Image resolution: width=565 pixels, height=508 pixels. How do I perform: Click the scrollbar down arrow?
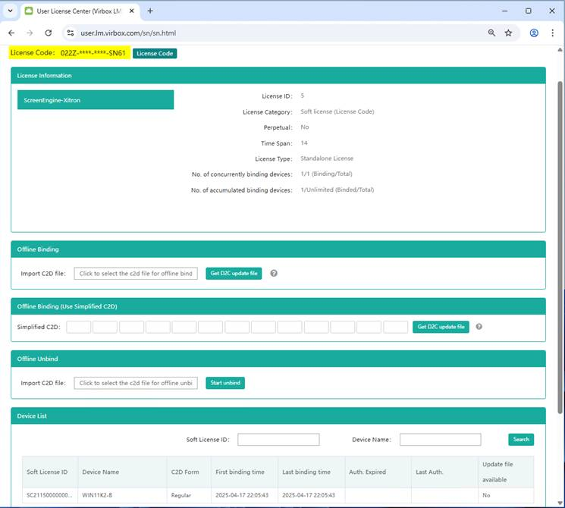(560, 503)
